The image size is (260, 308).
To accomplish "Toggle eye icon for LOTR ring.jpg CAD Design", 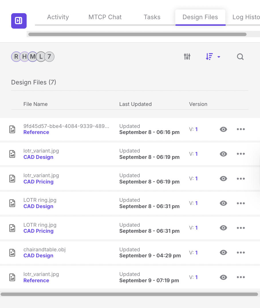I will coord(223,203).
